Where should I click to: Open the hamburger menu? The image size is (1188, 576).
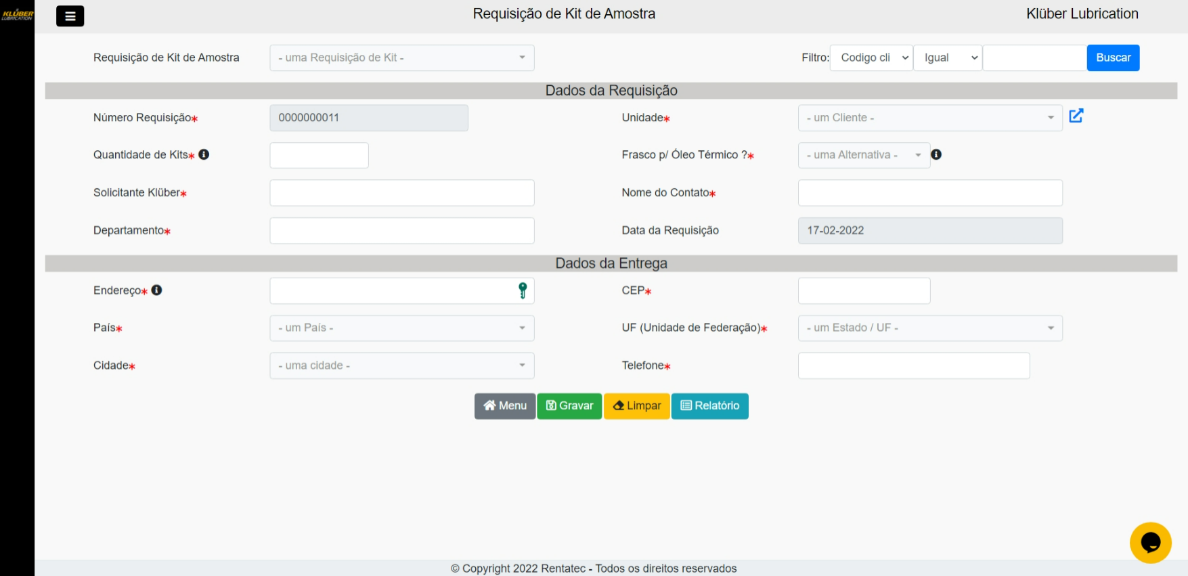tap(70, 16)
